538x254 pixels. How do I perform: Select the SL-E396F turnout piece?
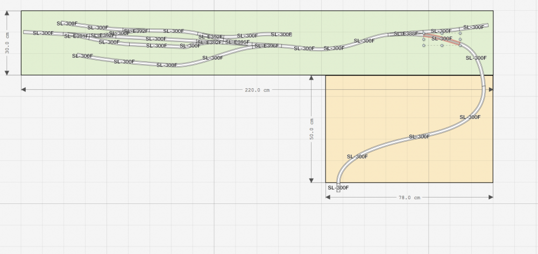pos(267,46)
